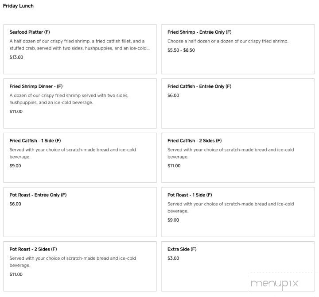This screenshot has width=319, height=297.
Task: Click the half dozen shrimp choice description
Action: tap(228, 41)
